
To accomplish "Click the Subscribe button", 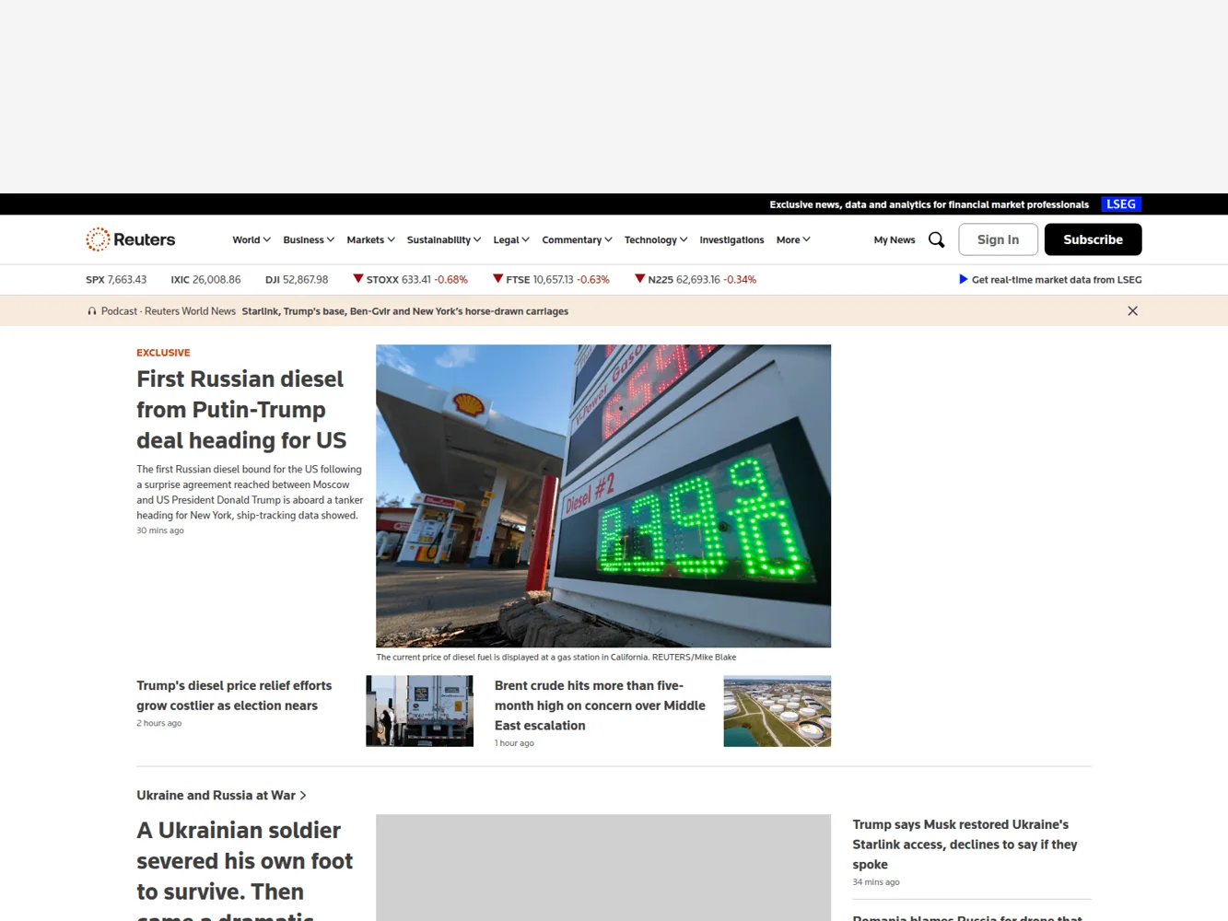I will coord(1093,239).
